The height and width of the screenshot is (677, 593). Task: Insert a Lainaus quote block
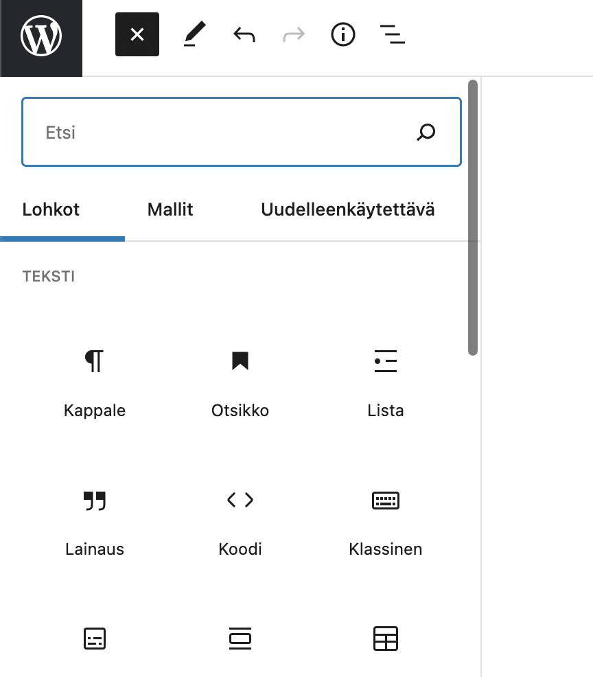[x=95, y=520]
